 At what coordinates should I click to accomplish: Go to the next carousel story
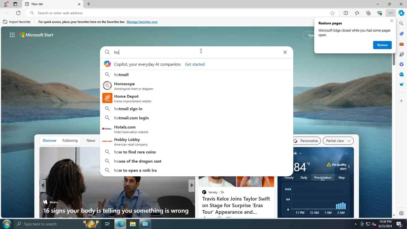192,185
